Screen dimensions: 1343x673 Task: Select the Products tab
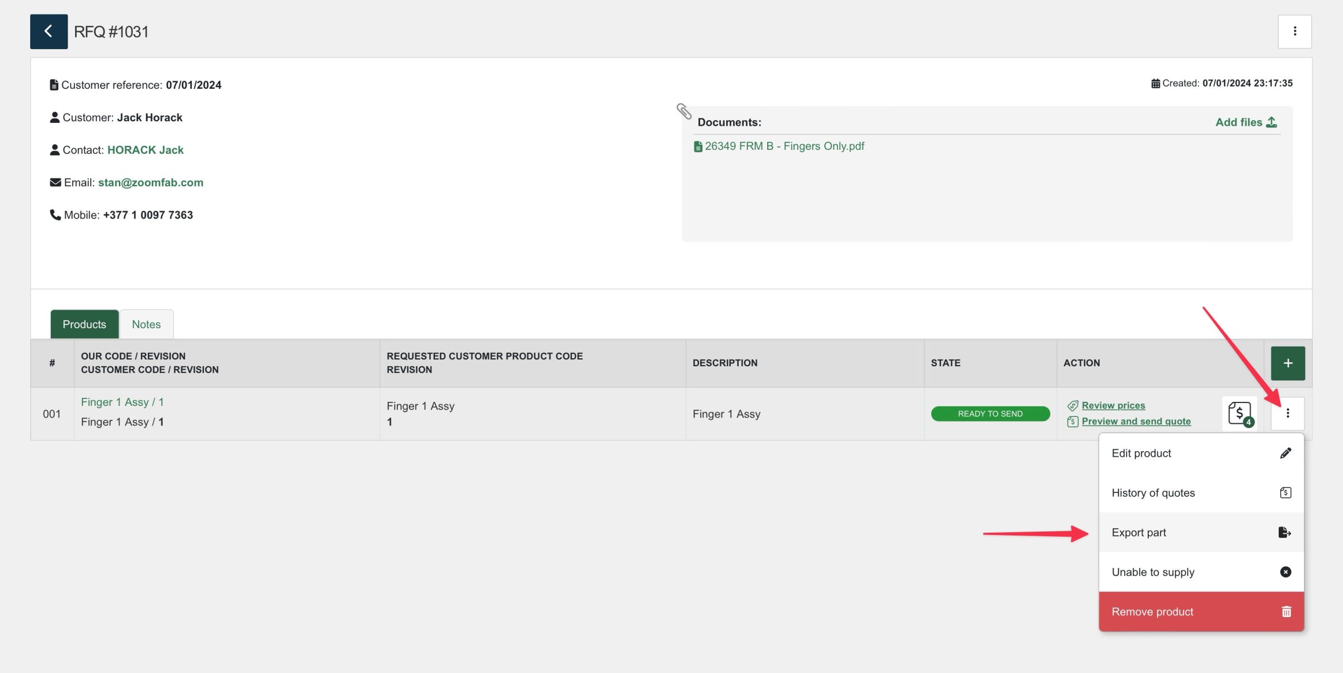[x=84, y=324]
